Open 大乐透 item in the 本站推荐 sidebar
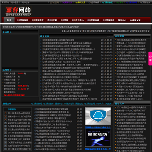This screenshot has height=152, width=152. (130, 87)
